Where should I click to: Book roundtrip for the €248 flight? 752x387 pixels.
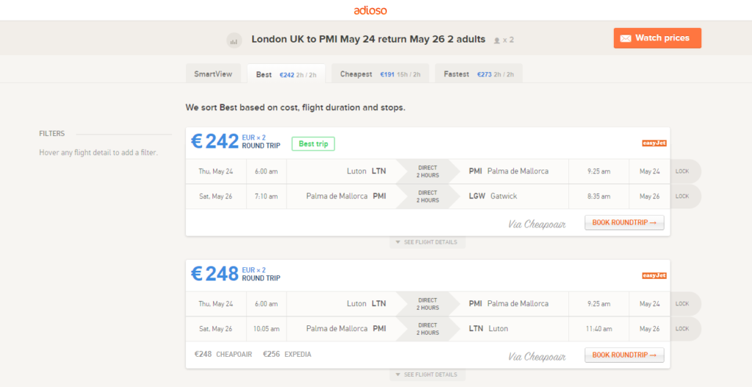[x=624, y=355]
